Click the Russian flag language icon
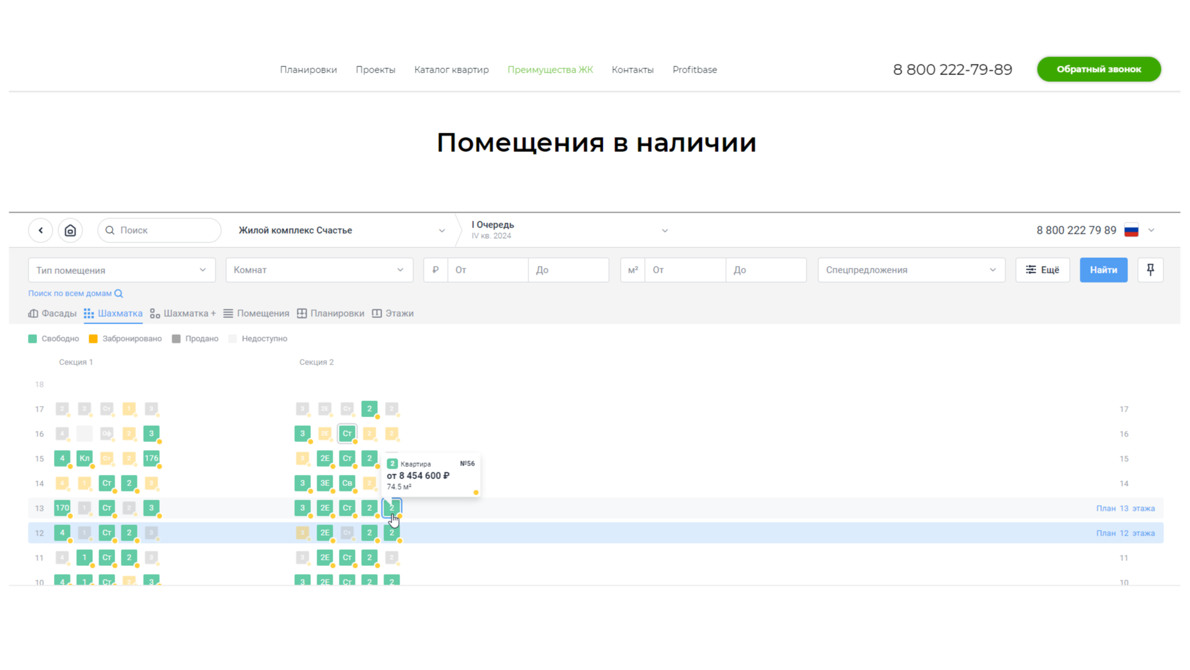 (1131, 231)
